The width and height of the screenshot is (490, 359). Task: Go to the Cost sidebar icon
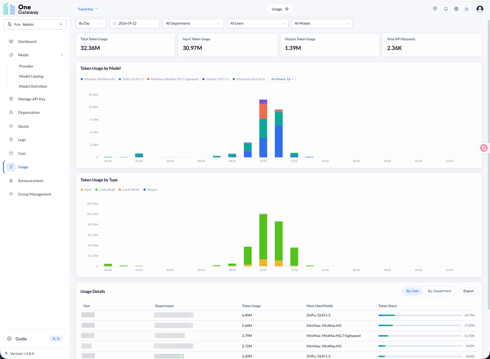(x=11, y=153)
